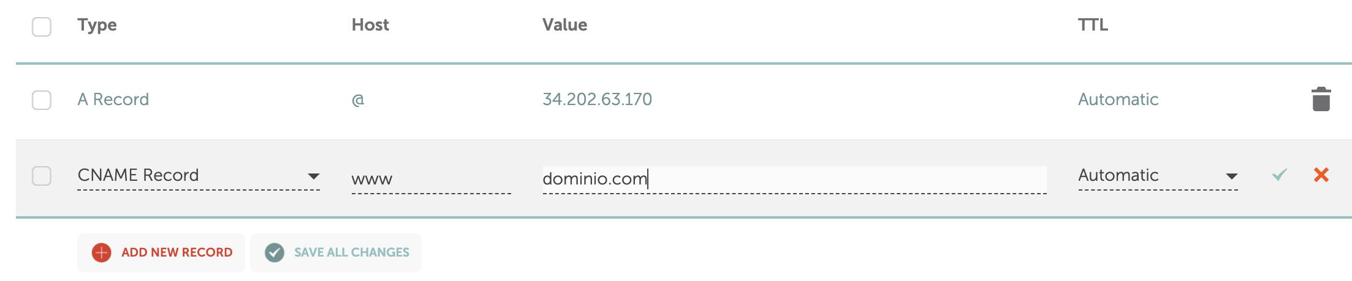Click the red plus circle icon
Viewport: 1352px width, 281px height.
click(x=102, y=252)
